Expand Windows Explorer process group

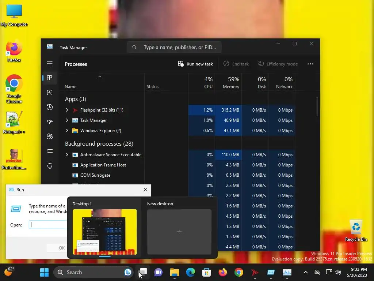[x=67, y=131]
